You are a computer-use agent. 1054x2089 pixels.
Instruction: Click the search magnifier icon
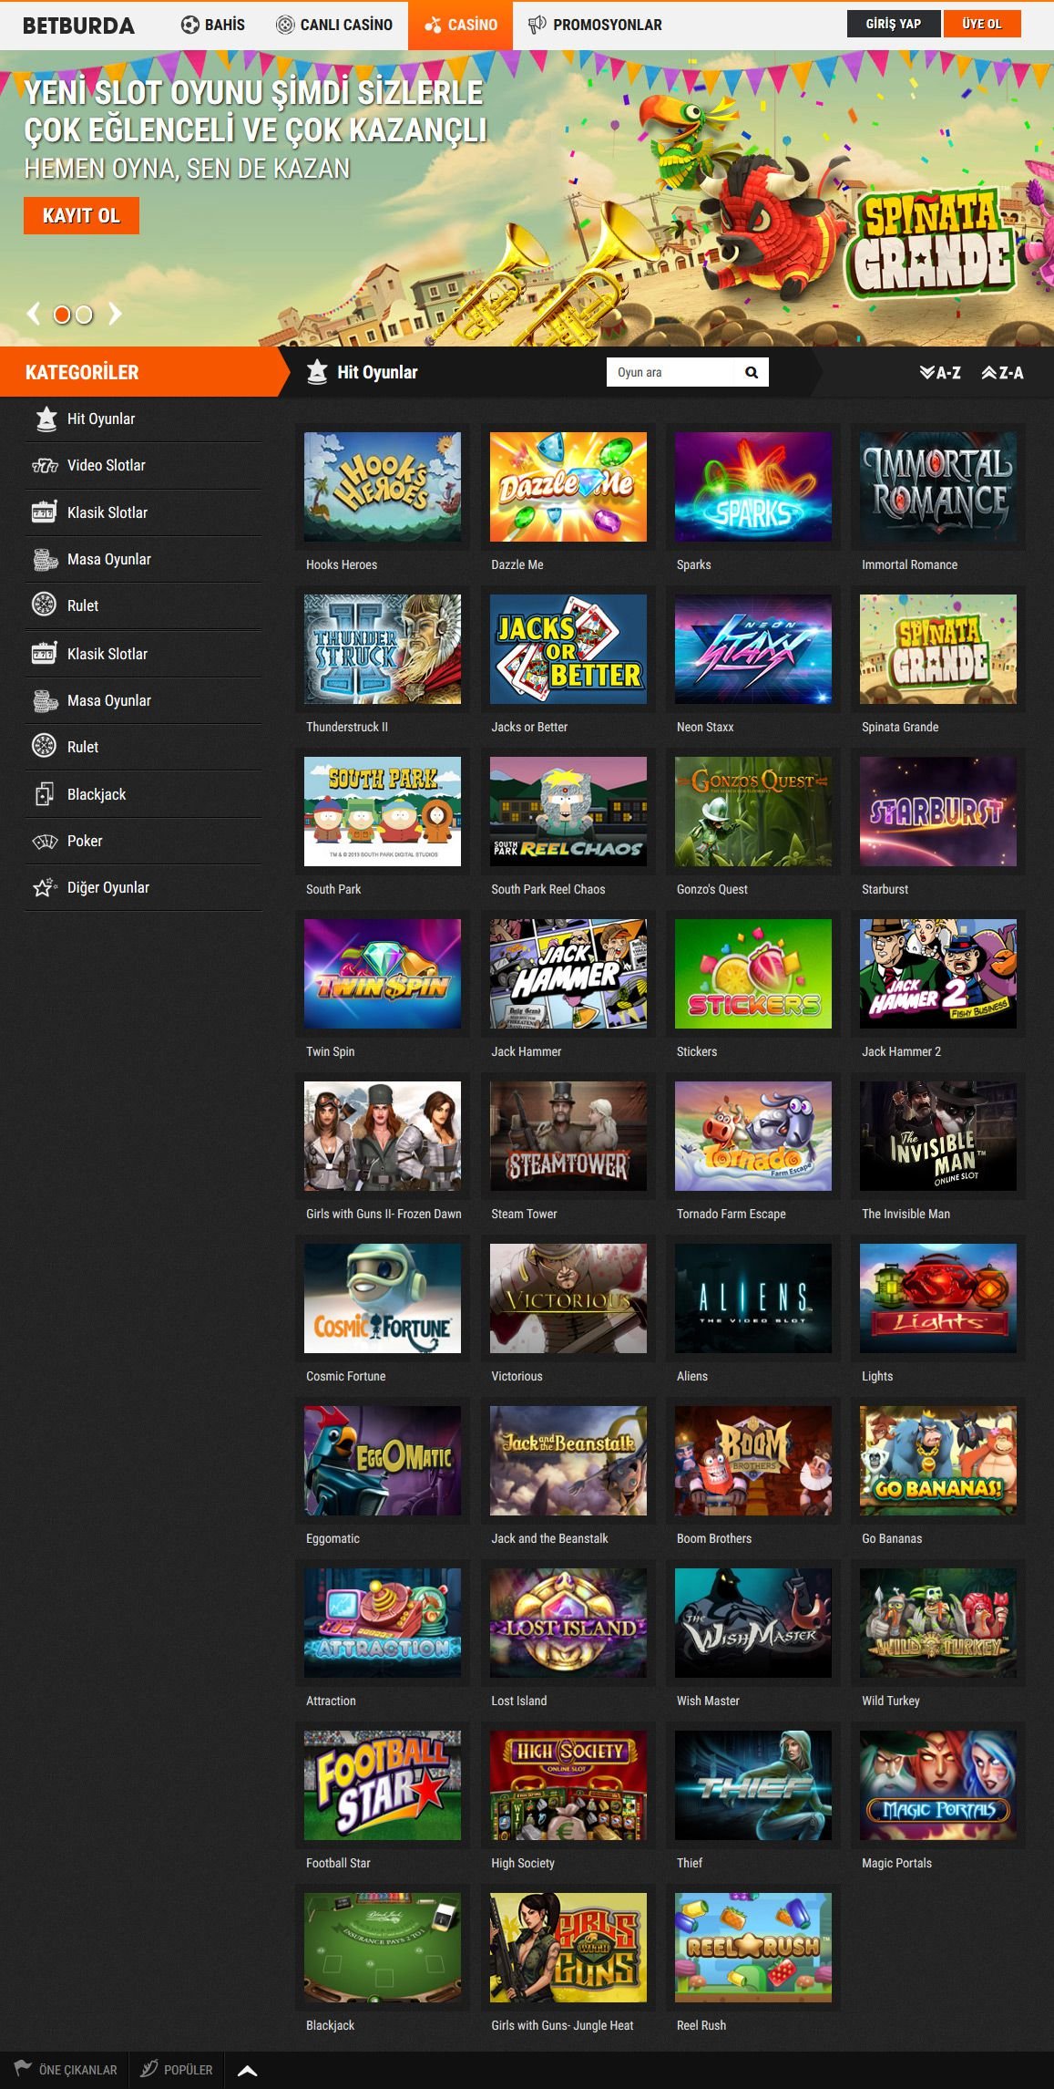coord(752,372)
